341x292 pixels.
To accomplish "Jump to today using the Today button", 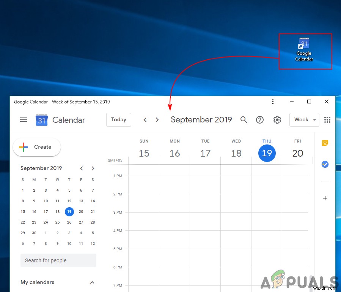I will 118,119.
